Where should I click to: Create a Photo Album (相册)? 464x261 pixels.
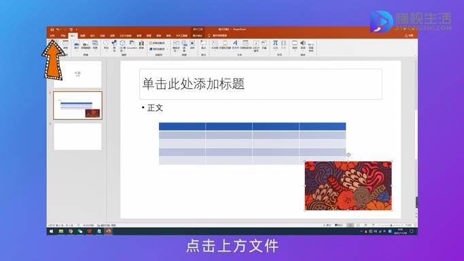[95, 45]
